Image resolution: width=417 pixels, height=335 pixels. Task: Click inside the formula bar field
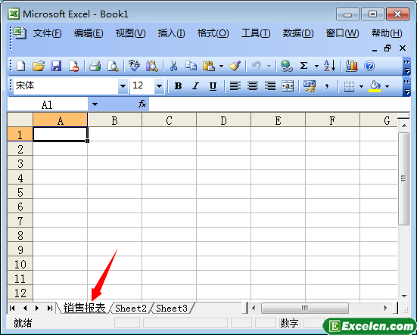tap(279, 104)
